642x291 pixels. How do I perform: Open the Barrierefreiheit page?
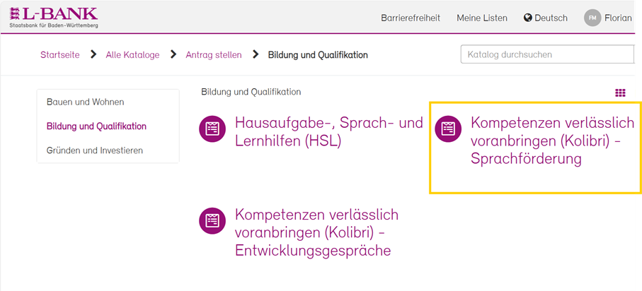tap(410, 18)
